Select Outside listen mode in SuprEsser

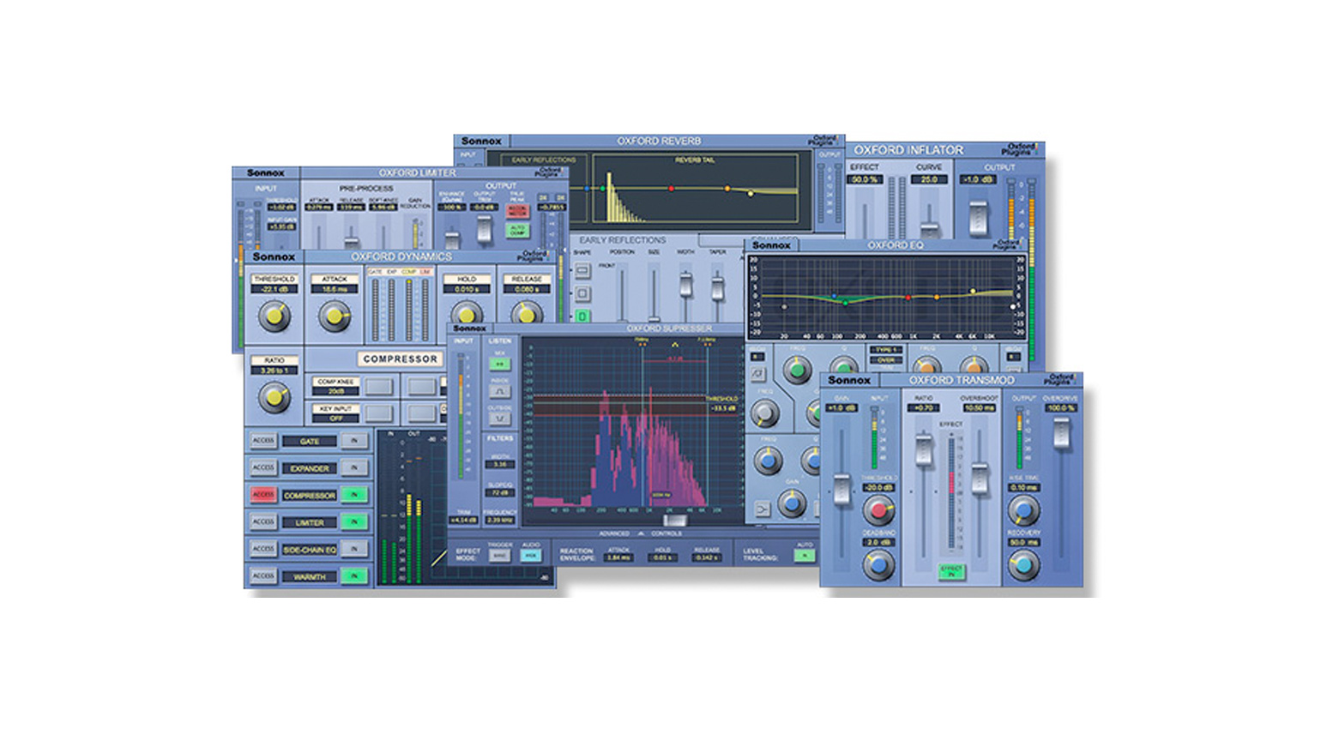[x=500, y=419]
